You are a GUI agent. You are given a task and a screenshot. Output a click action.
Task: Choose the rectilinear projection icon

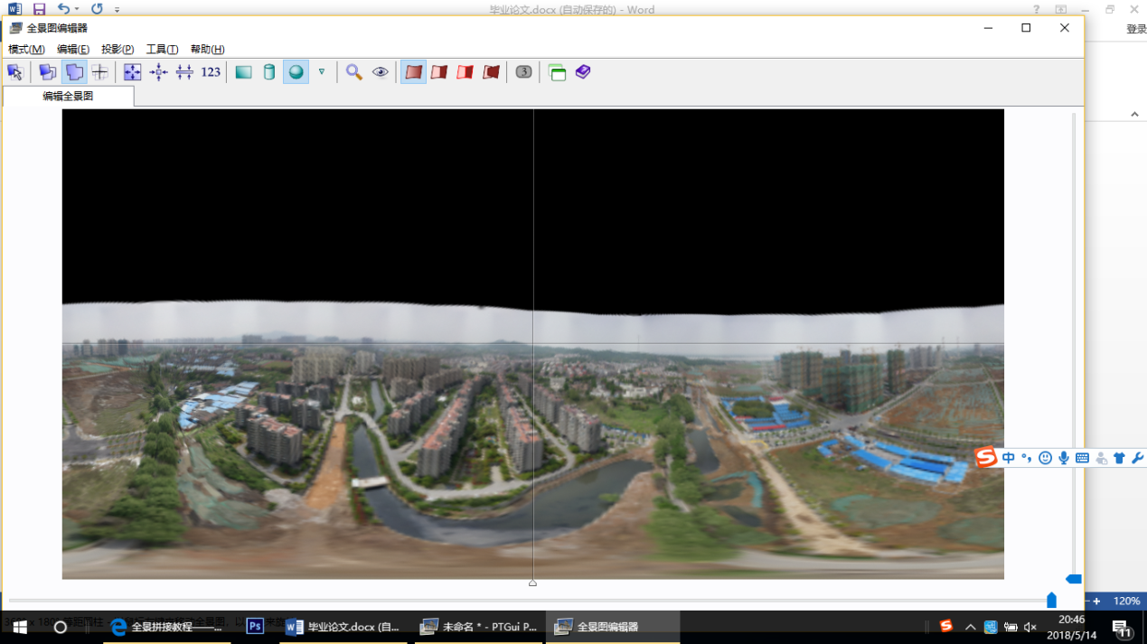[244, 72]
